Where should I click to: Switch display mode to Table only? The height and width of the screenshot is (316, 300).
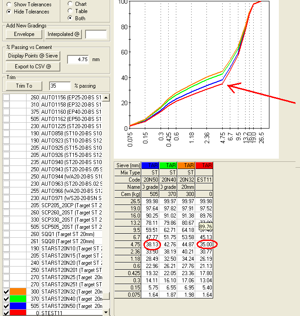point(70,11)
